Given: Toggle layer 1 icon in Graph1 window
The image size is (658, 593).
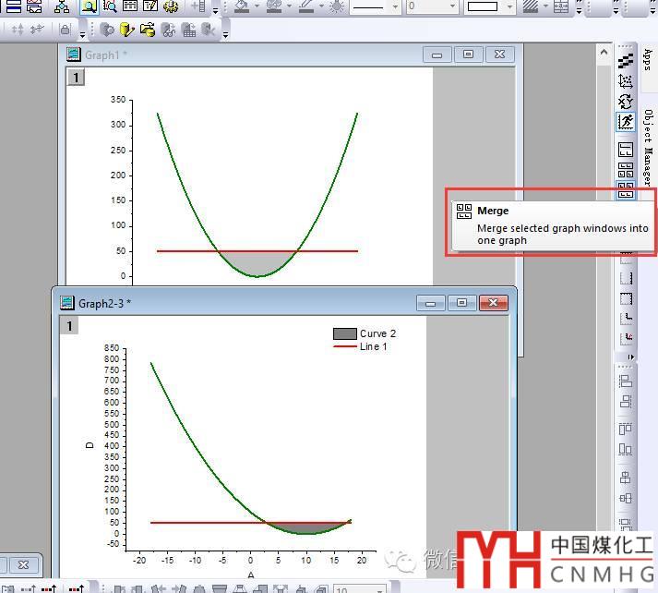Looking at the screenshot, I should click(76, 78).
